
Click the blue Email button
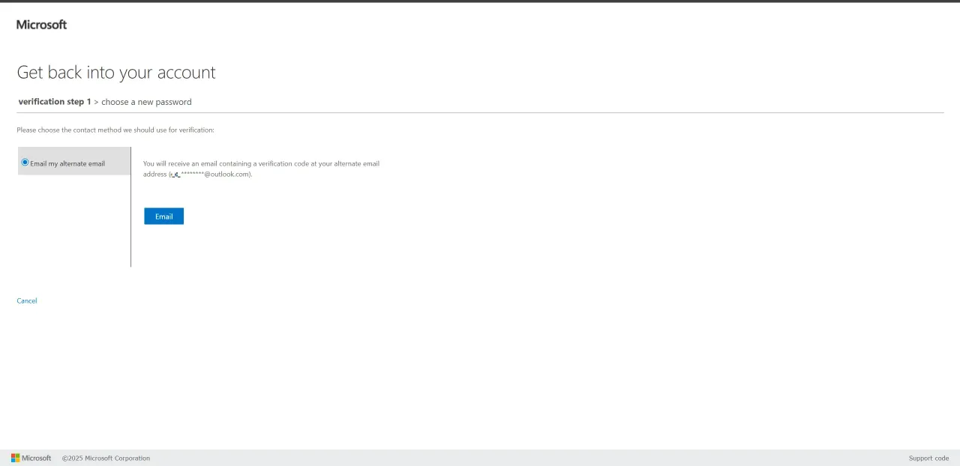point(163,217)
